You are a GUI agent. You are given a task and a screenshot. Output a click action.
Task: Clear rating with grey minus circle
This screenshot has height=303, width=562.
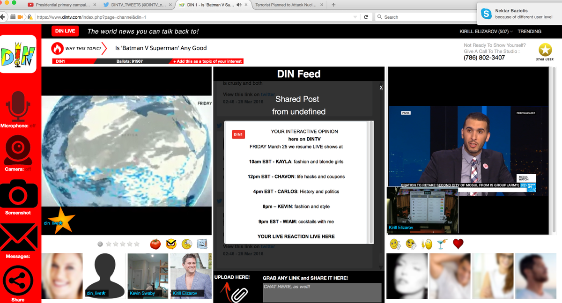(x=100, y=244)
